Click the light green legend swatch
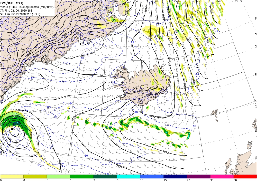 click(59, 176)
